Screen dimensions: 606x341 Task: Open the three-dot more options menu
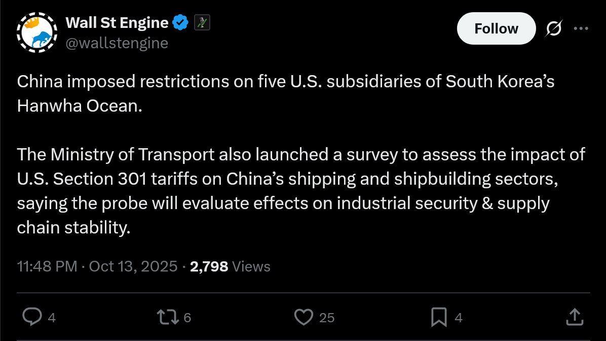coord(581,29)
